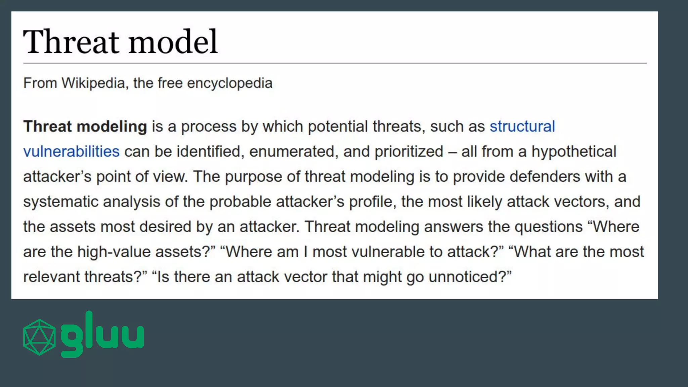Click the 'Is there an attack vector' question

pyautogui.click(x=332, y=277)
